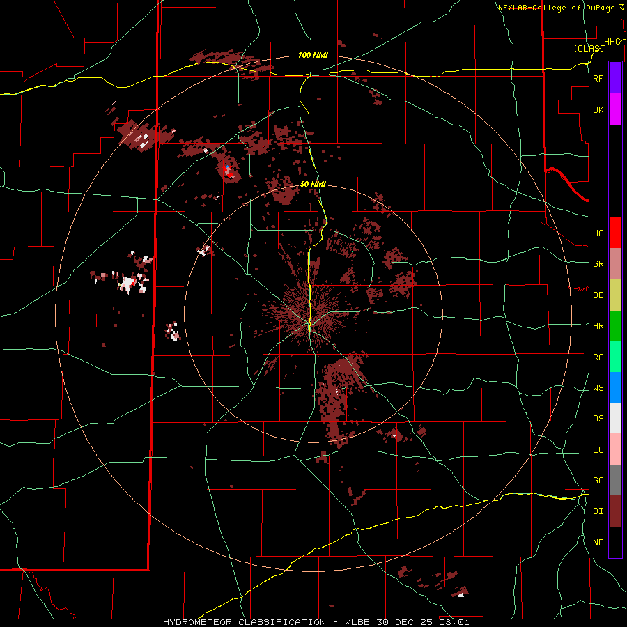Image resolution: width=627 pixels, height=627 pixels.
Task: Click the IC legend label
Action: click(598, 449)
